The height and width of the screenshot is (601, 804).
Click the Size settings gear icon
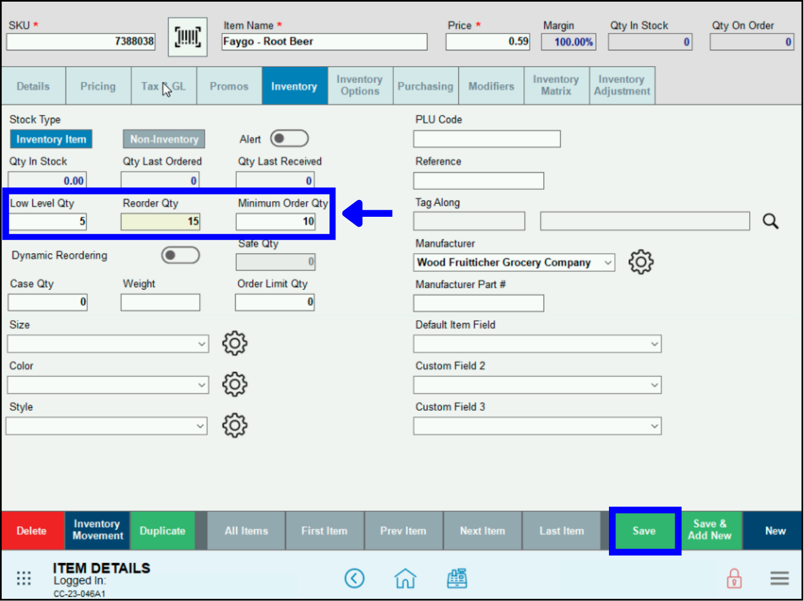234,343
